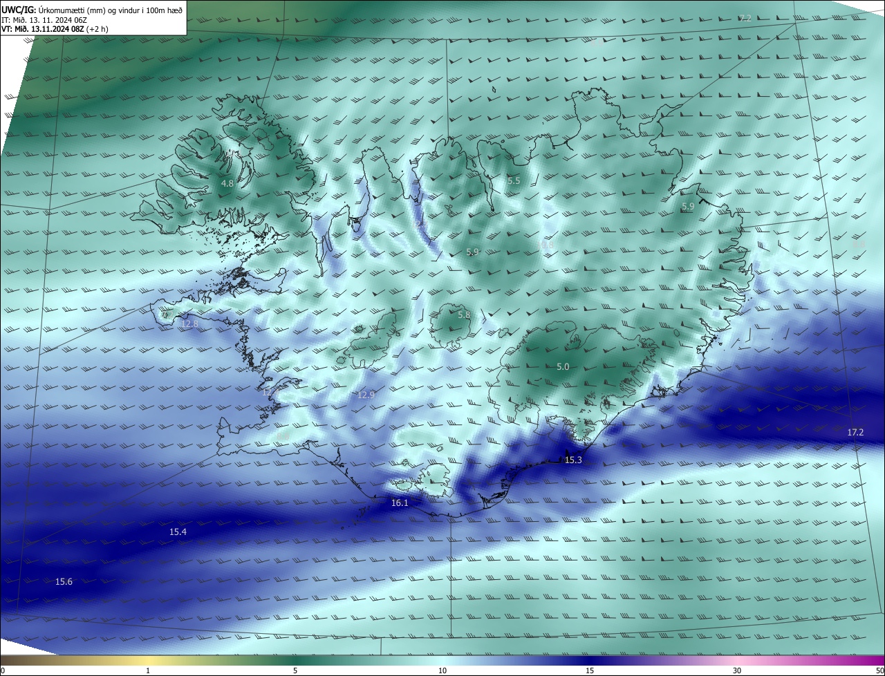Screen dimensions: 885x676
Task: Click the 12.9 value label on the map
Action: (x=366, y=395)
